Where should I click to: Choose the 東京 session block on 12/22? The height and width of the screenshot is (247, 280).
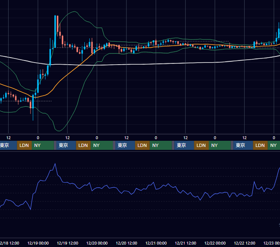pyautogui.click(x=243, y=145)
